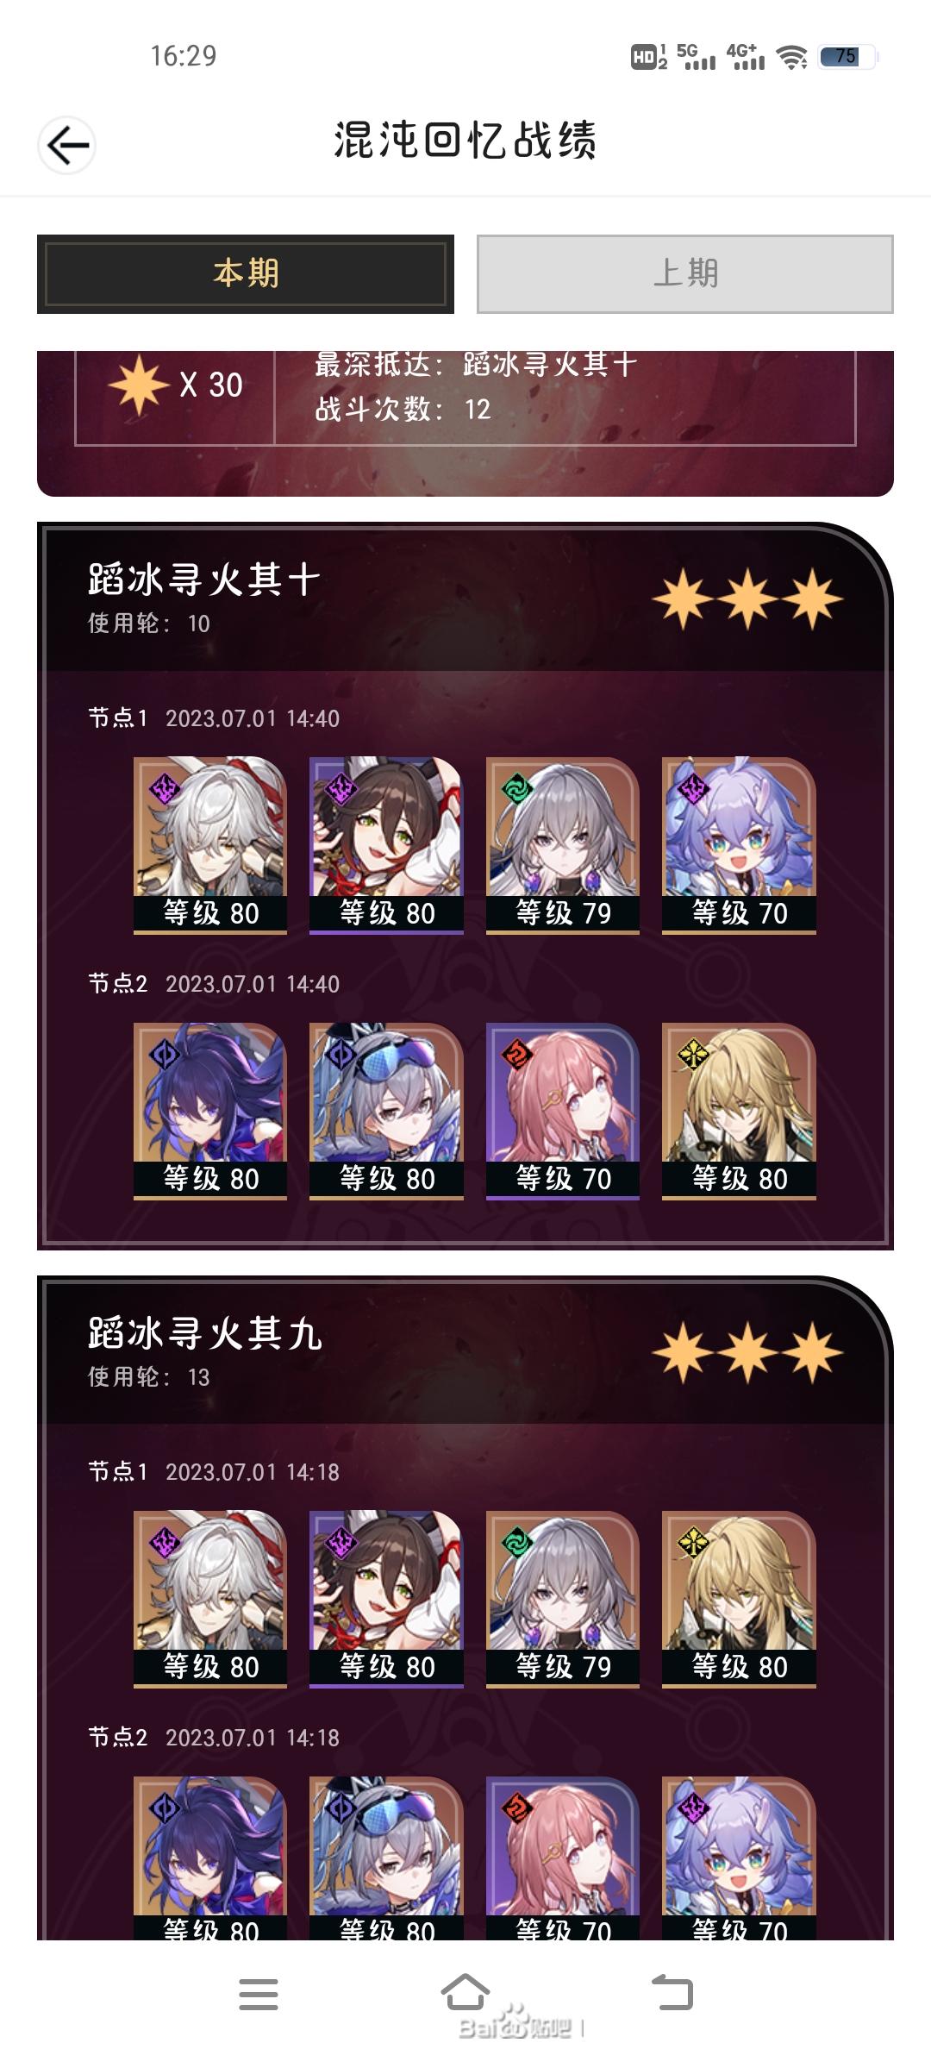Open the 蹈冰寻火其九 stage header

tap(465, 1351)
